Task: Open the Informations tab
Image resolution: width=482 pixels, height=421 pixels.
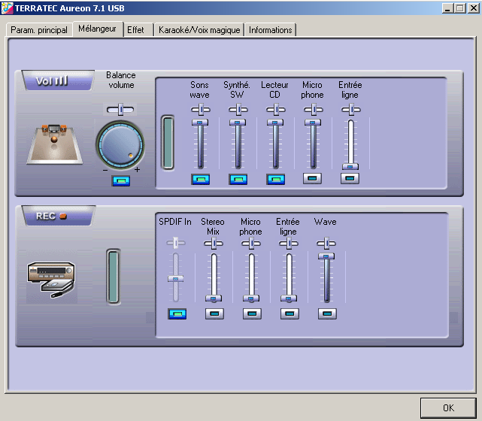Action: click(x=270, y=30)
